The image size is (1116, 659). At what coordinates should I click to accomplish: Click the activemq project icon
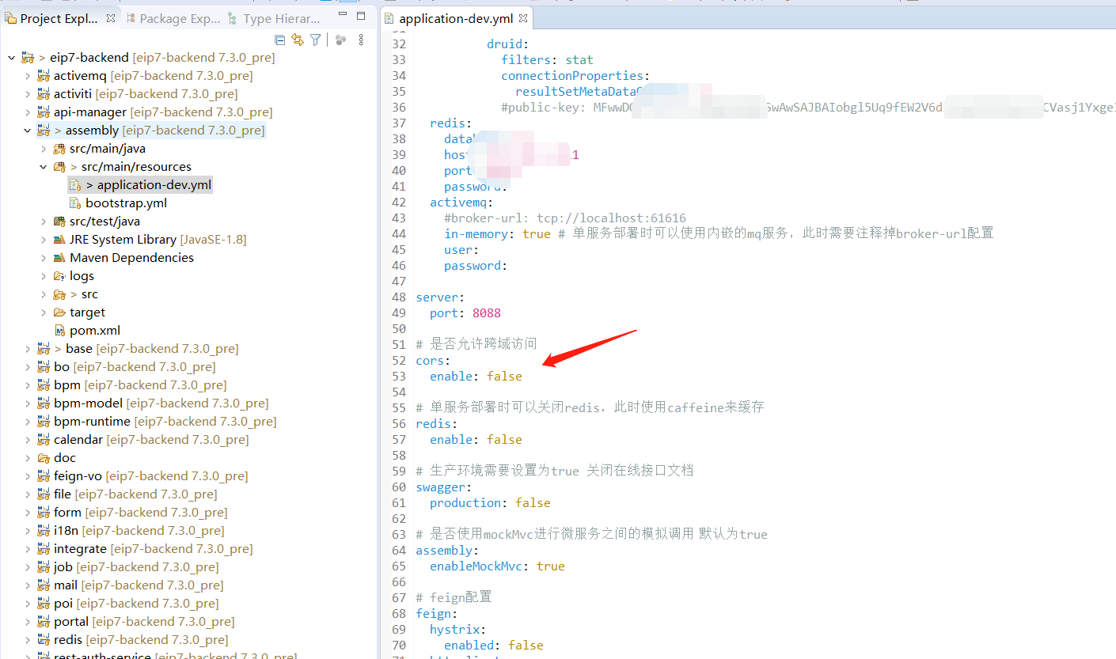[x=43, y=76]
